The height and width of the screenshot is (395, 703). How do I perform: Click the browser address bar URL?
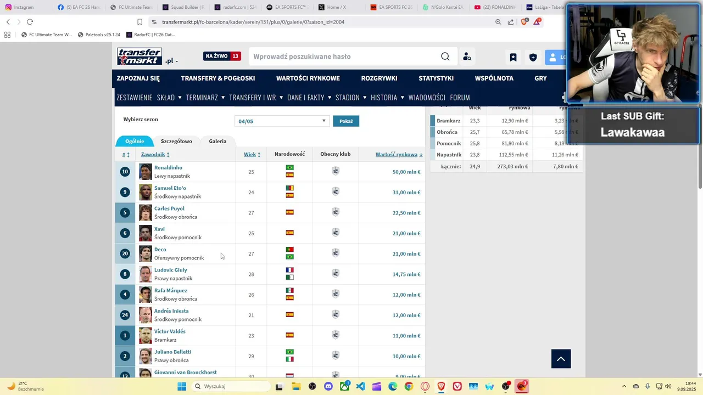(x=253, y=22)
